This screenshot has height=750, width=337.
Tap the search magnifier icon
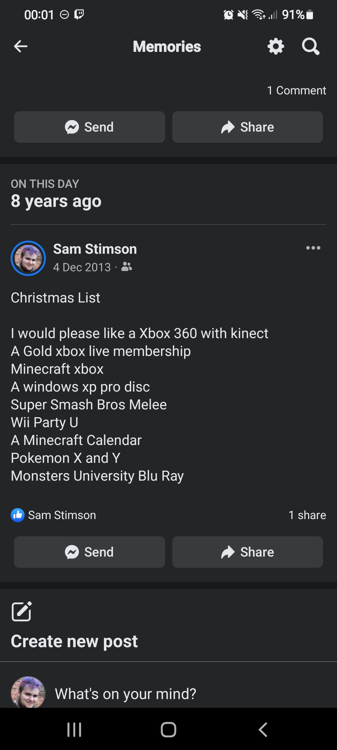coord(310,47)
